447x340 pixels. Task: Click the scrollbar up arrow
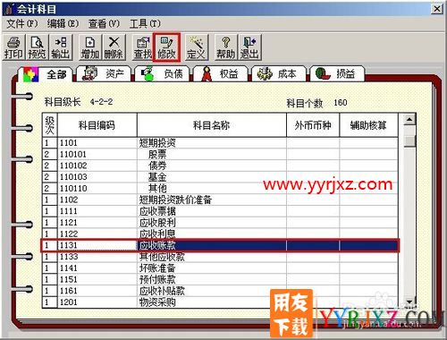point(409,120)
